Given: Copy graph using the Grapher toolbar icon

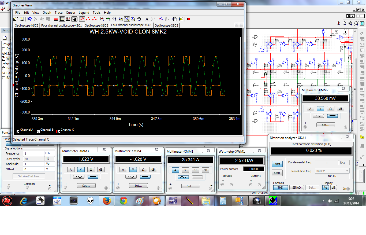Looking at the screenshot, I should (42, 19).
